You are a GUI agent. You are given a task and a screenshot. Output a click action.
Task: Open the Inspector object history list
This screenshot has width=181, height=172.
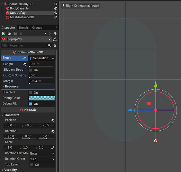(55, 33)
